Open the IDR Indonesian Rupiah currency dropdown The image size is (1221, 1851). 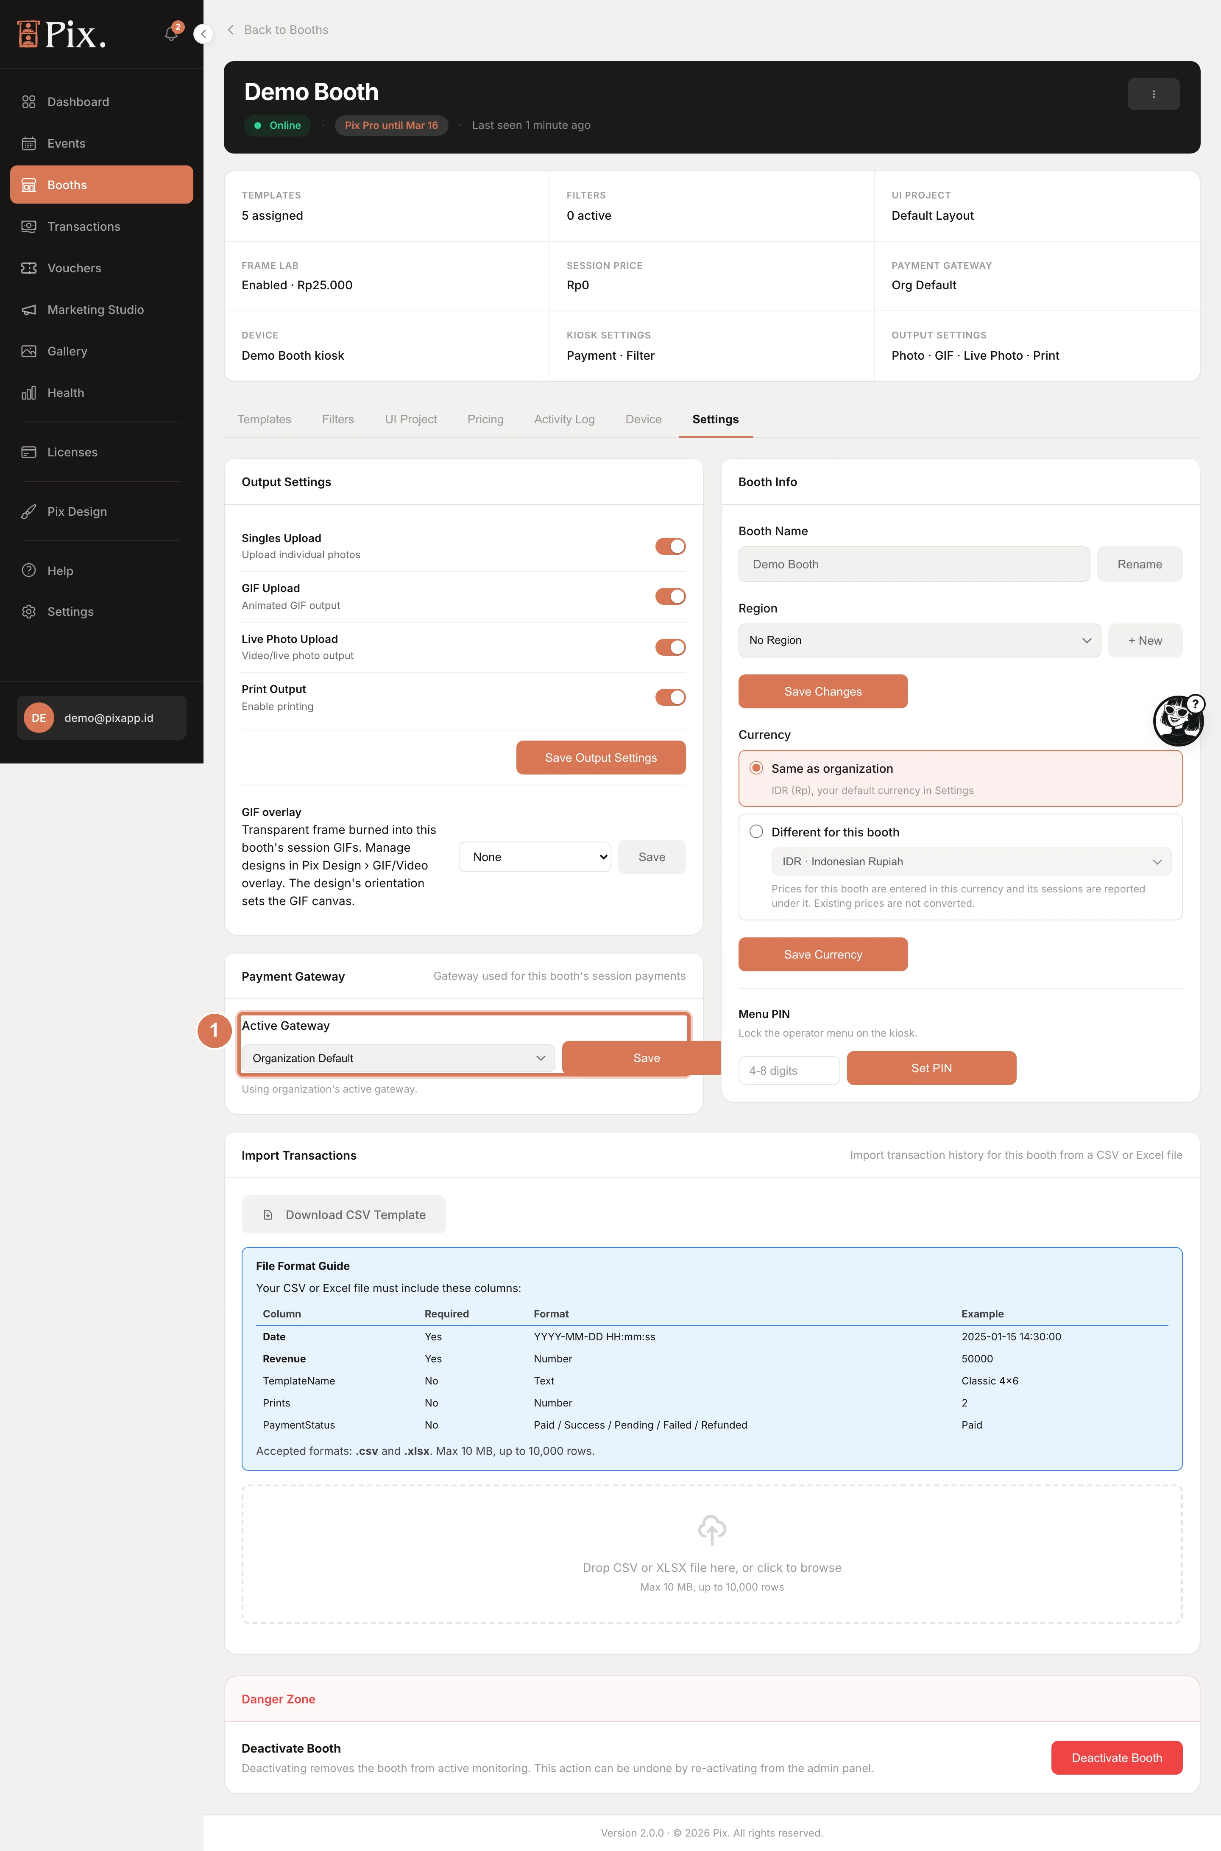(971, 861)
